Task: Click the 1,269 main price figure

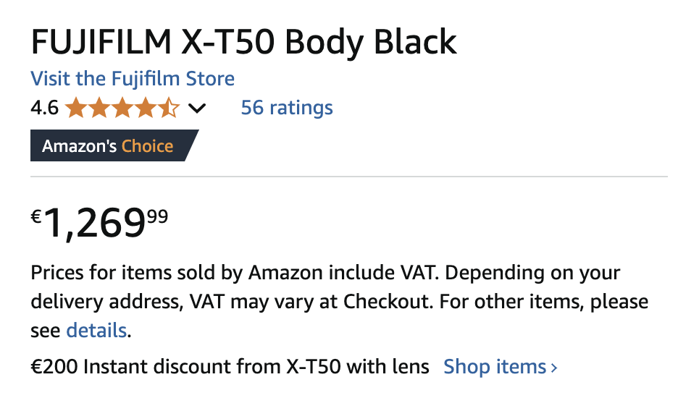Action: click(x=95, y=224)
